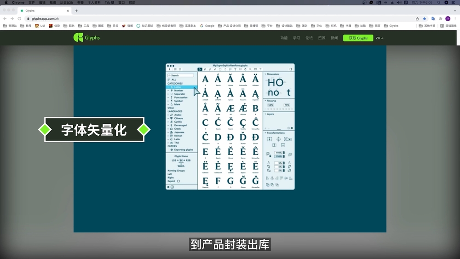Open the 书签 menu in the menu bar
Viewport: 460px width, 259px height.
[80, 2]
